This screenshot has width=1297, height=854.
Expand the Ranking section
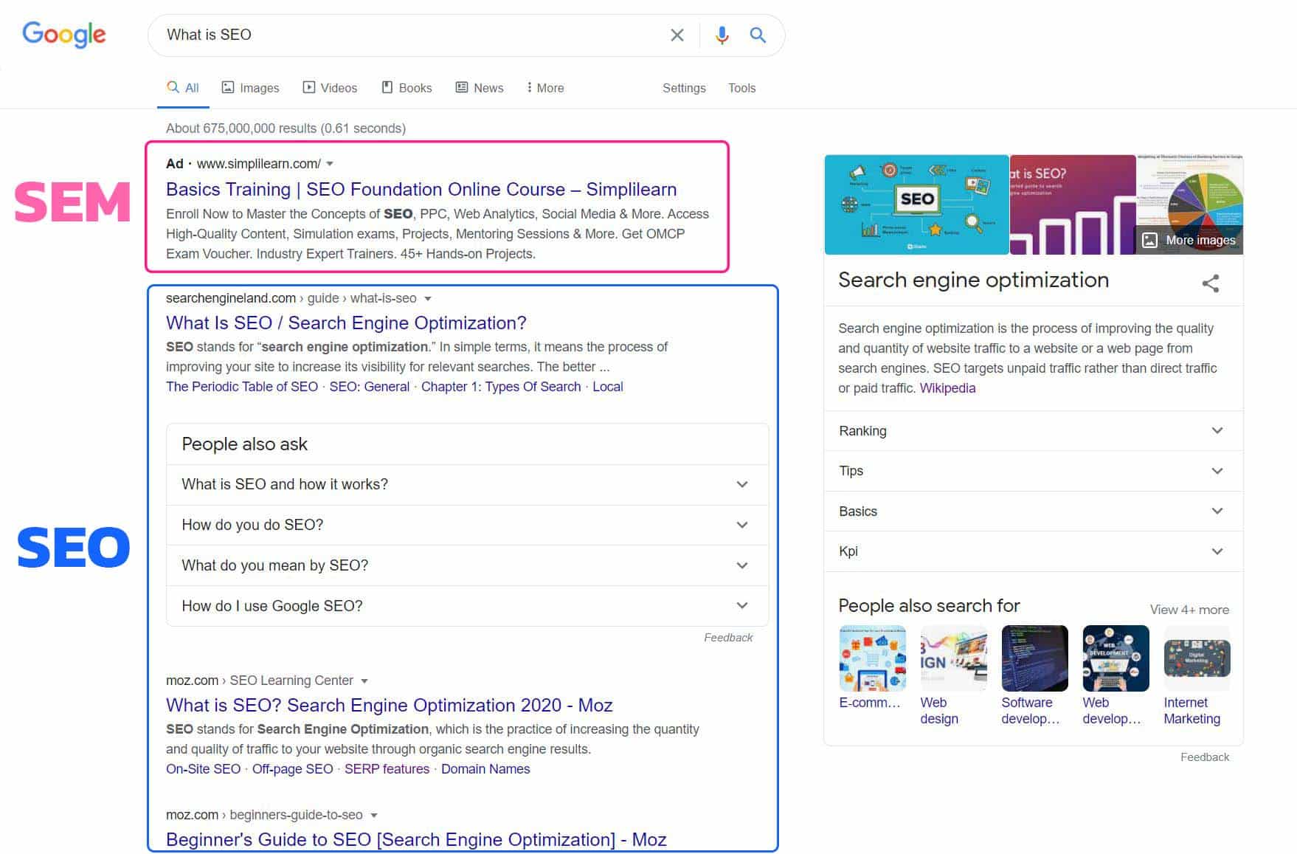coord(1033,431)
